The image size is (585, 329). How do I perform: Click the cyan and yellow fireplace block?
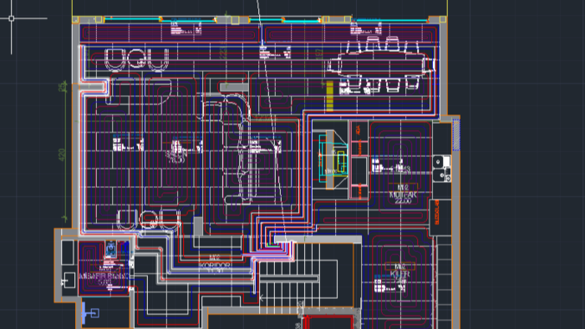click(333, 159)
